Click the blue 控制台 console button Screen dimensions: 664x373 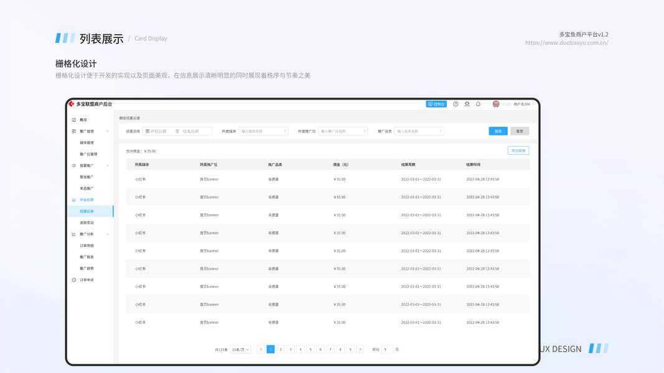(436, 104)
